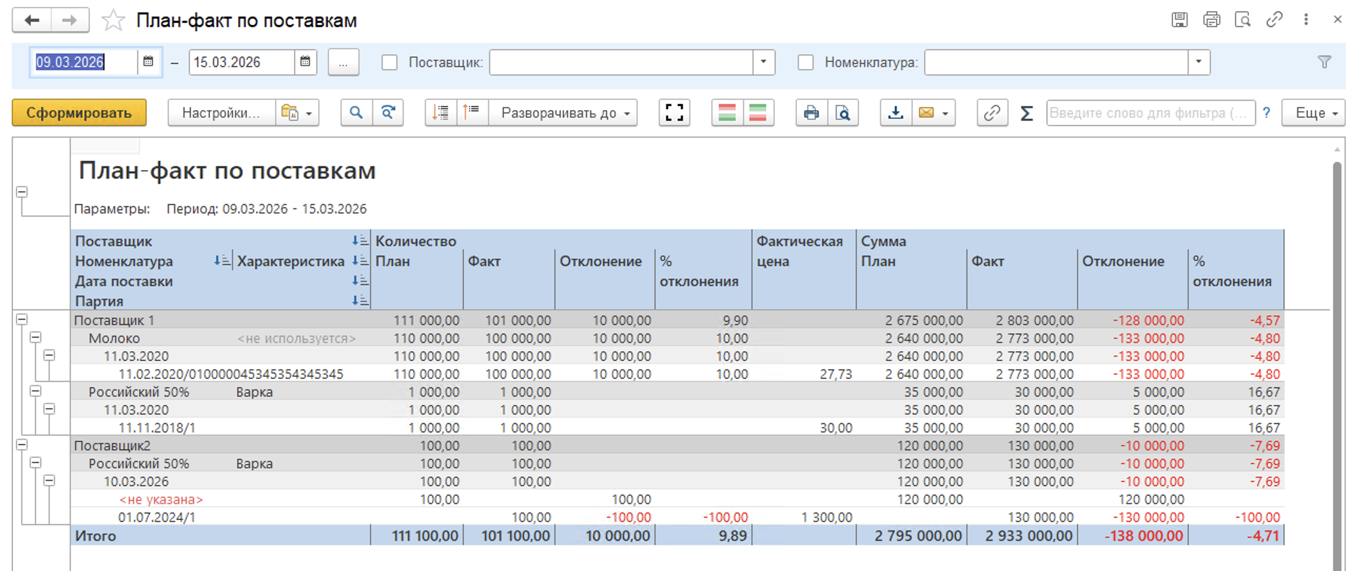Viewport: 1366px width, 571px height.
Task: Click the find magnifier icon in toolbar
Action: 356,112
